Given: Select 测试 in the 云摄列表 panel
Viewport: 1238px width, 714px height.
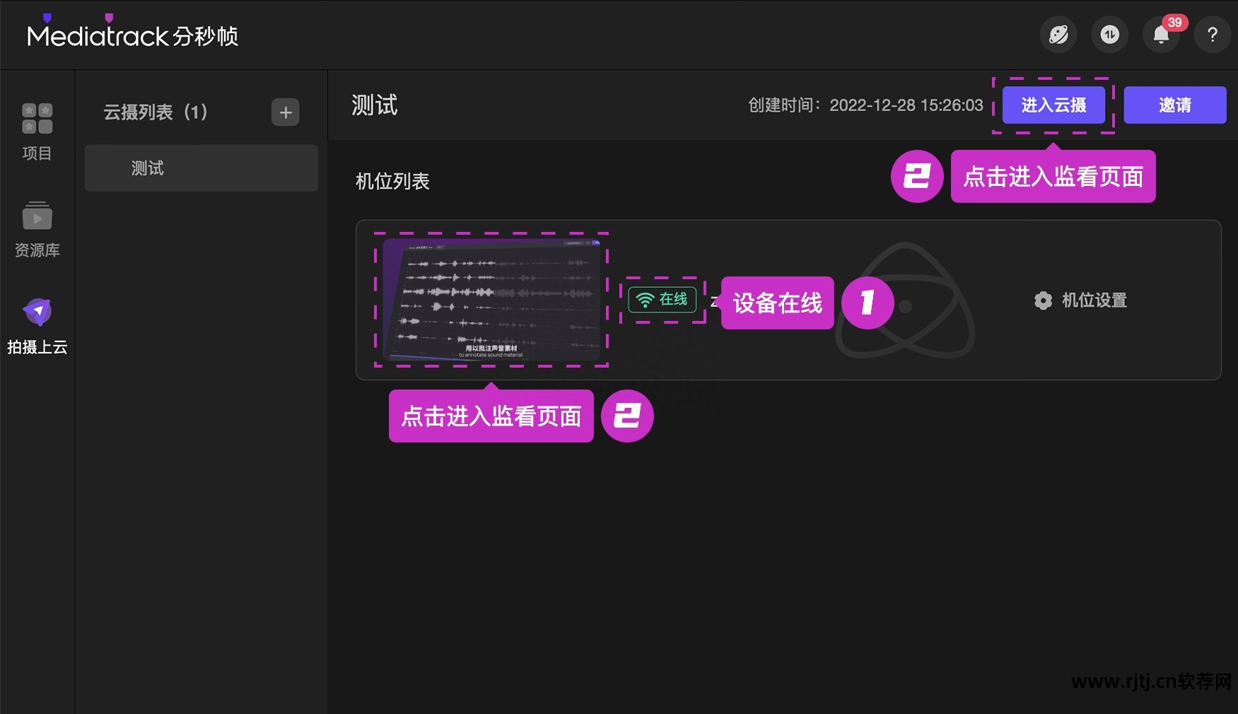Looking at the screenshot, I should pyautogui.click(x=201, y=168).
